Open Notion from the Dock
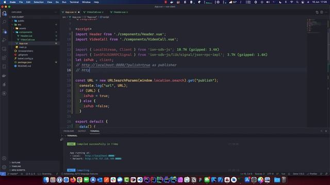The height and width of the screenshot is (185, 330). click(193, 180)
